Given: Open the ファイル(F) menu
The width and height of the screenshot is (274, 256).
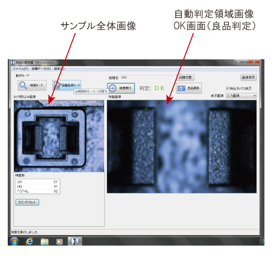Looking at the screenshot, I should 21,69.
